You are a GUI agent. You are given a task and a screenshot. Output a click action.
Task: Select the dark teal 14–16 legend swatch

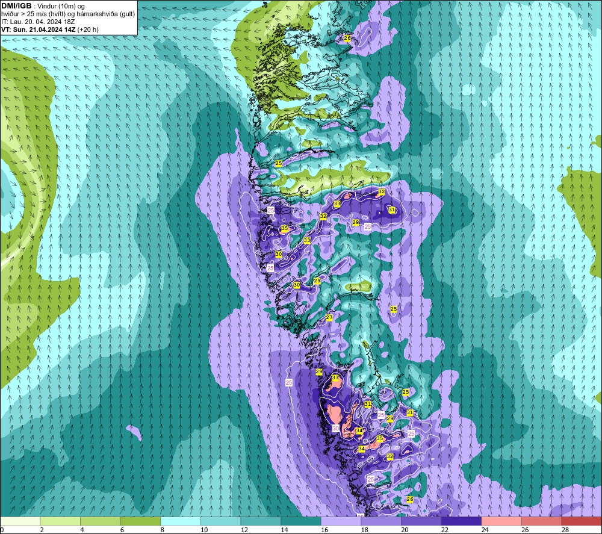click(301, 521)
